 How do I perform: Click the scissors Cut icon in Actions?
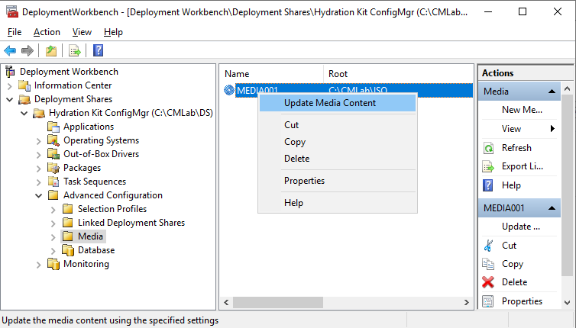click(488, 246)
